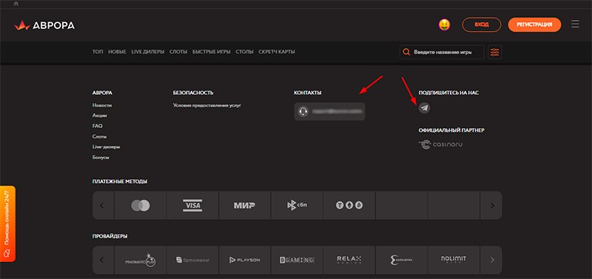
Task: Click the browser home icon
Action: point(16,4)
